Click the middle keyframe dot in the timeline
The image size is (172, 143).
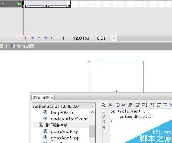pyautogui.click(x=46, y=6)
